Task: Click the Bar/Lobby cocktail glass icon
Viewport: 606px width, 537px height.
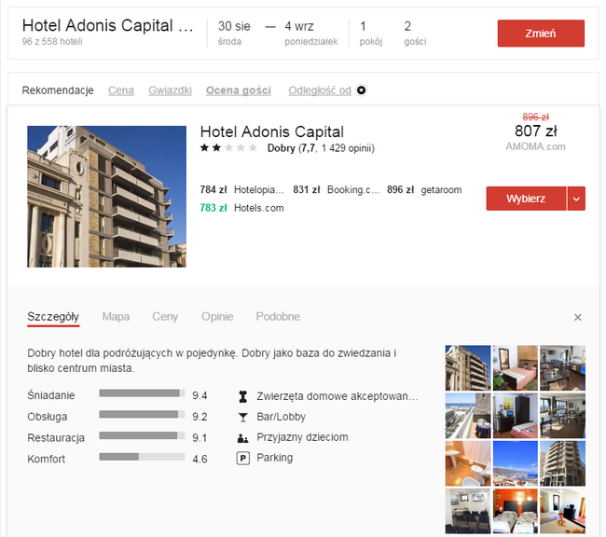Action: coord(243,417)
